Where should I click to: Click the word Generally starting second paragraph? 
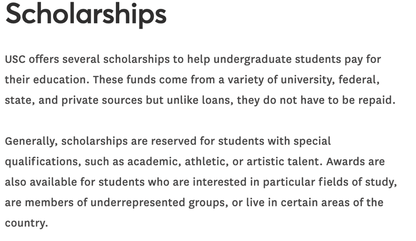31,141
